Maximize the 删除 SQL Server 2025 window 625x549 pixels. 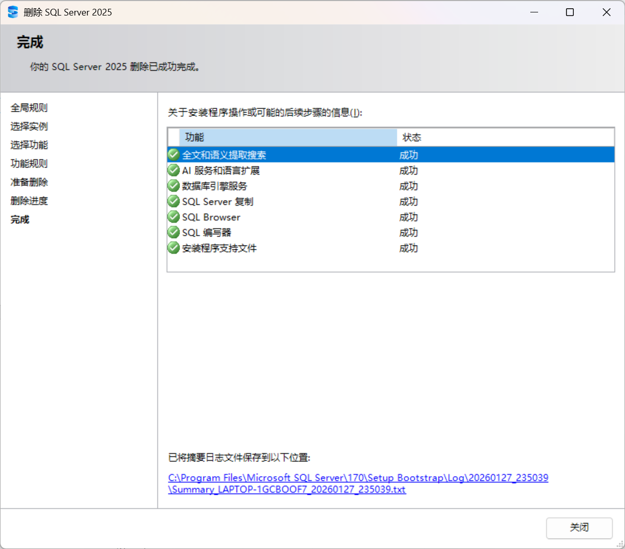coord(570,12)
